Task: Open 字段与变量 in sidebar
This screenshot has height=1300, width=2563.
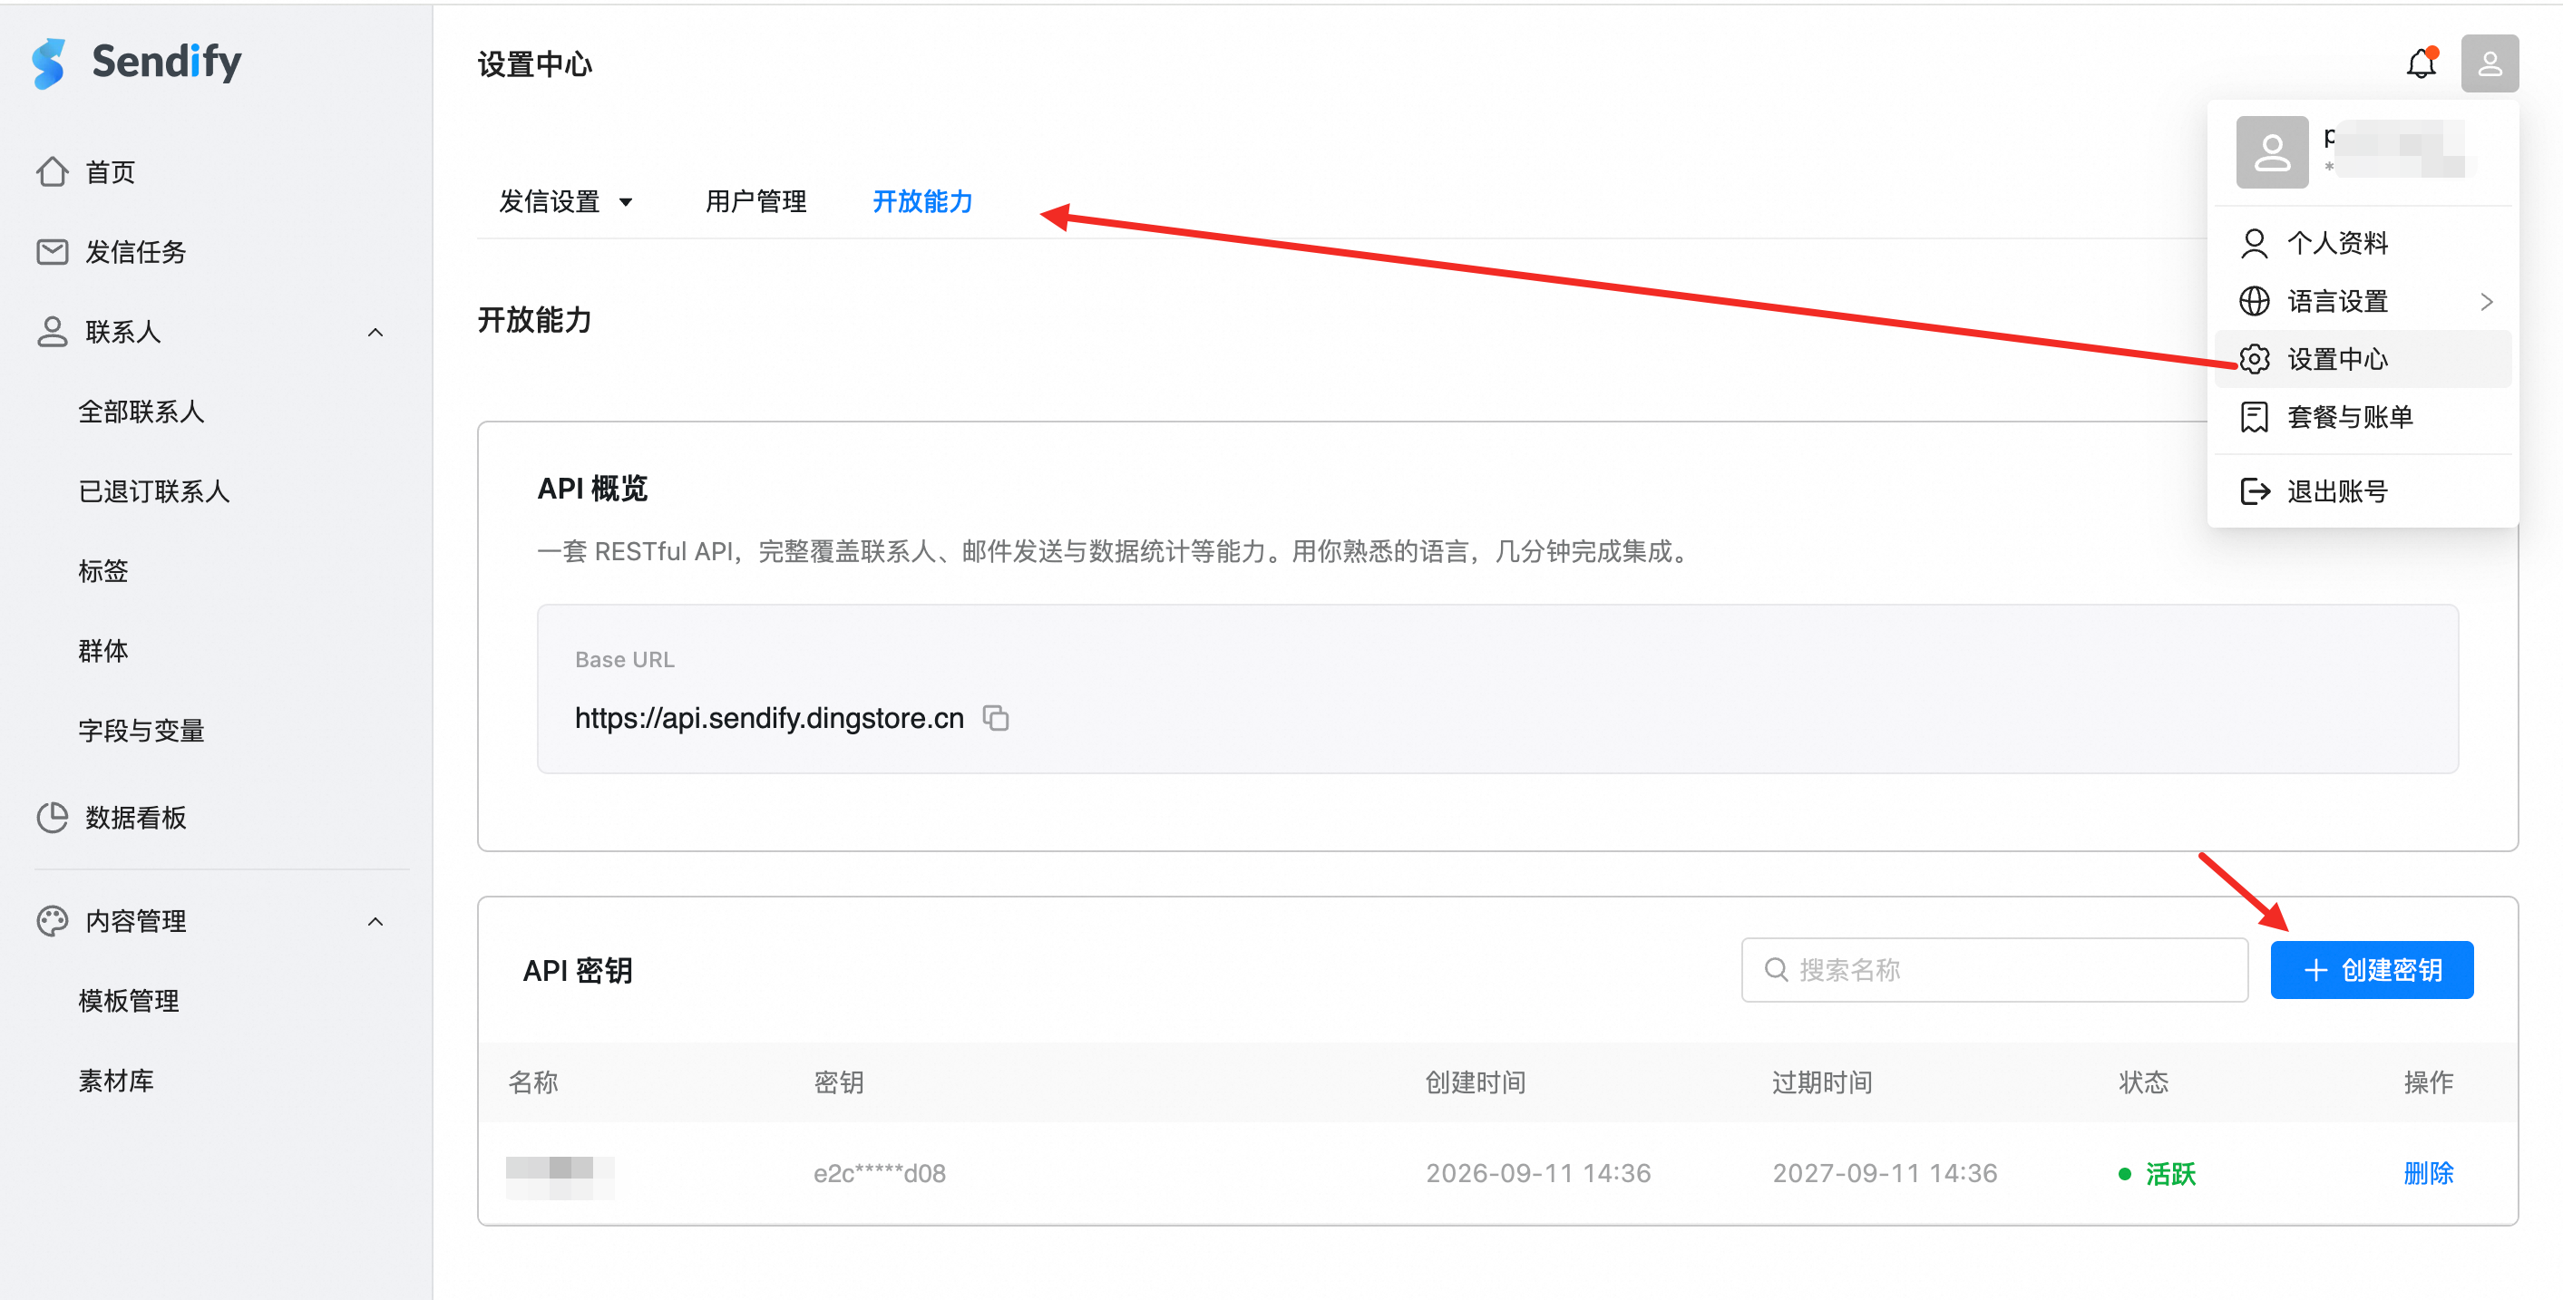Action: [141, 730]
